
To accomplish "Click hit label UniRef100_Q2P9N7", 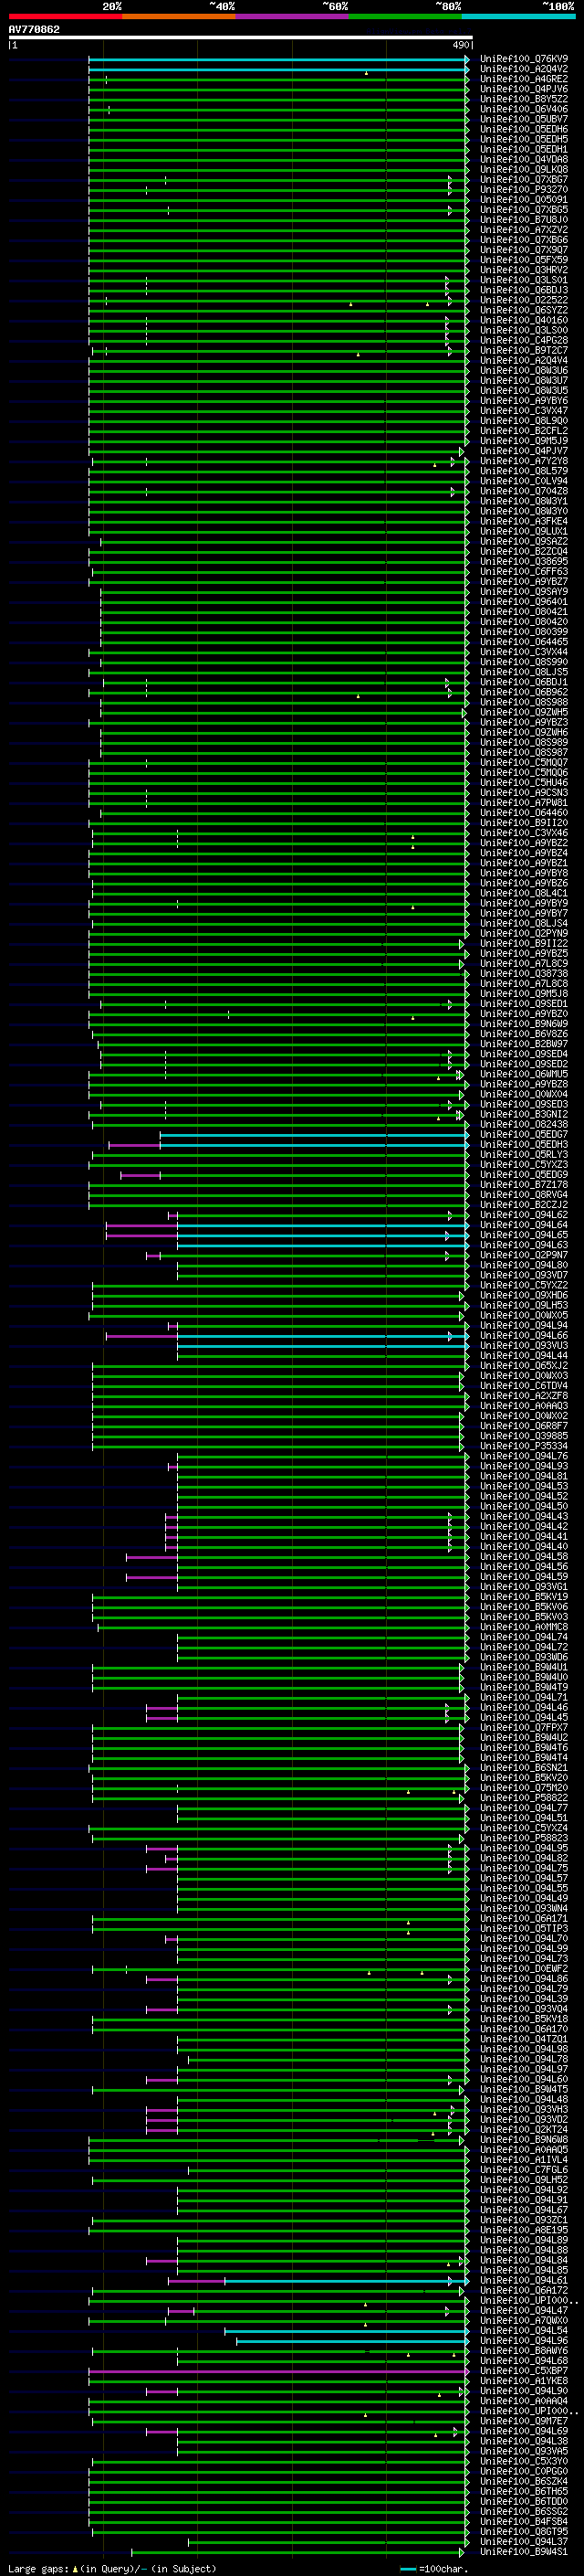I will click(524, 1255).
